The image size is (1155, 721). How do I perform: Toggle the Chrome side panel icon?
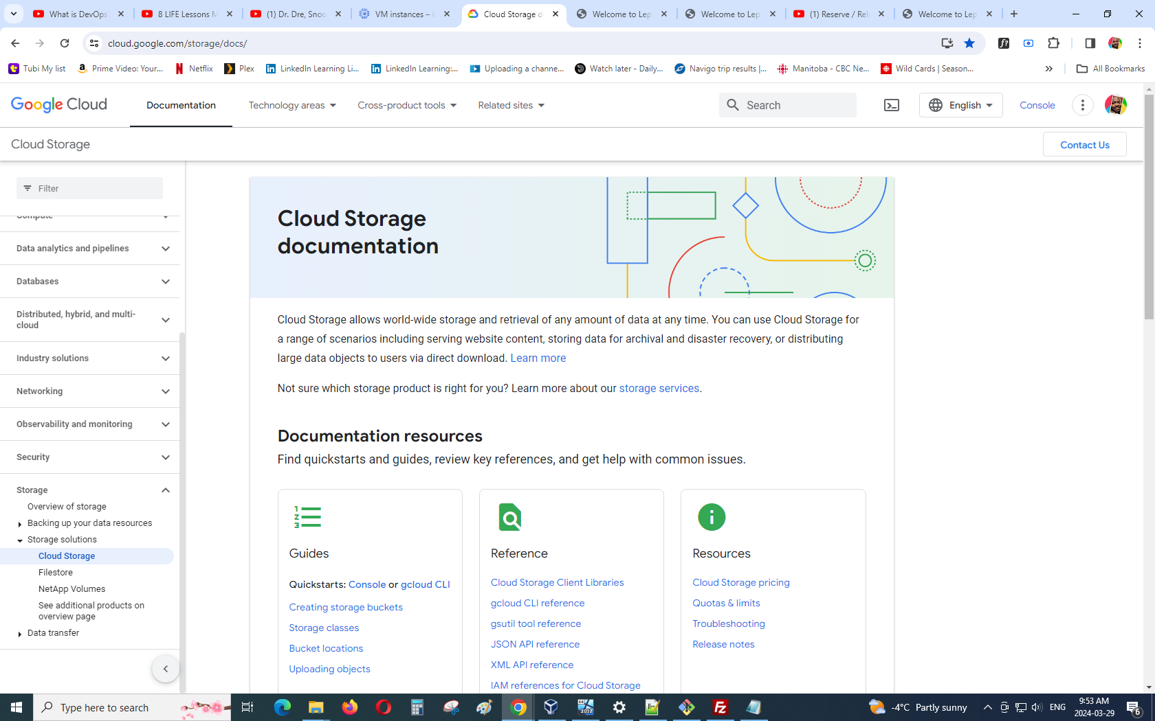pos(1090,43)
